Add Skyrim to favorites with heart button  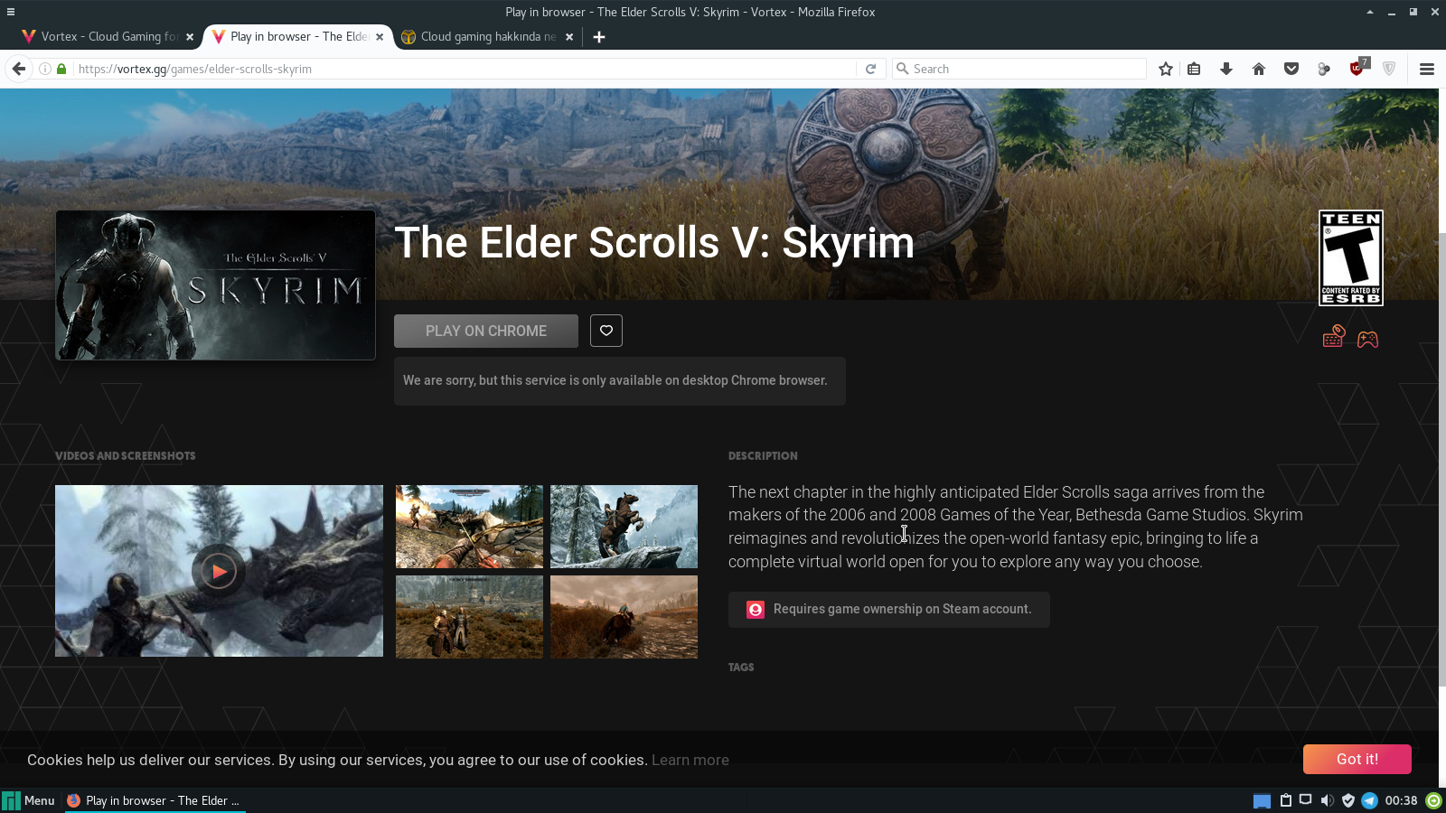point(606,331)
